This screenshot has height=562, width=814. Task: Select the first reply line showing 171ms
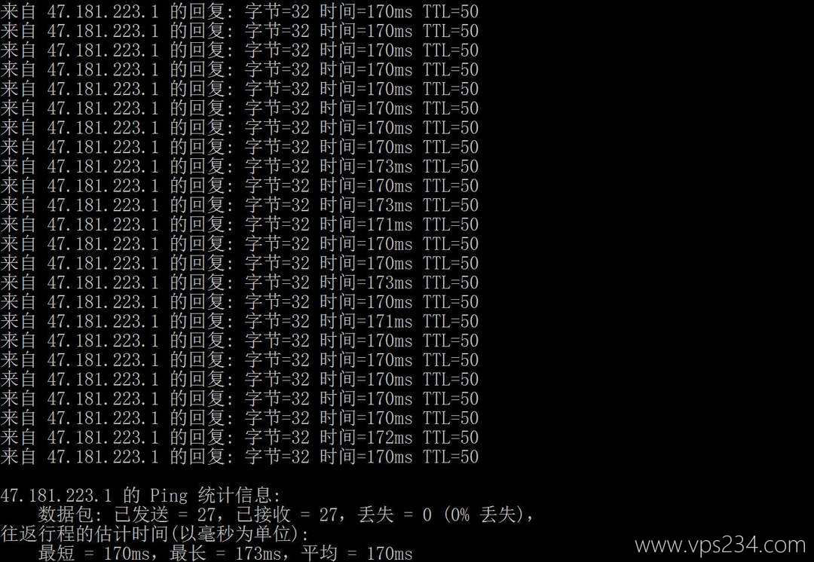pos(240,224)
